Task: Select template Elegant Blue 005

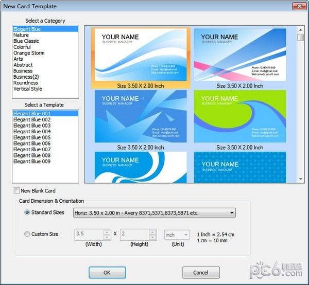Action: 32,137
